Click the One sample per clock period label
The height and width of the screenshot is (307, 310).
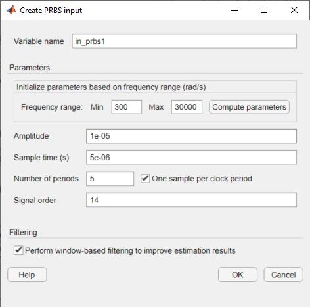click(x=202, y=179)
